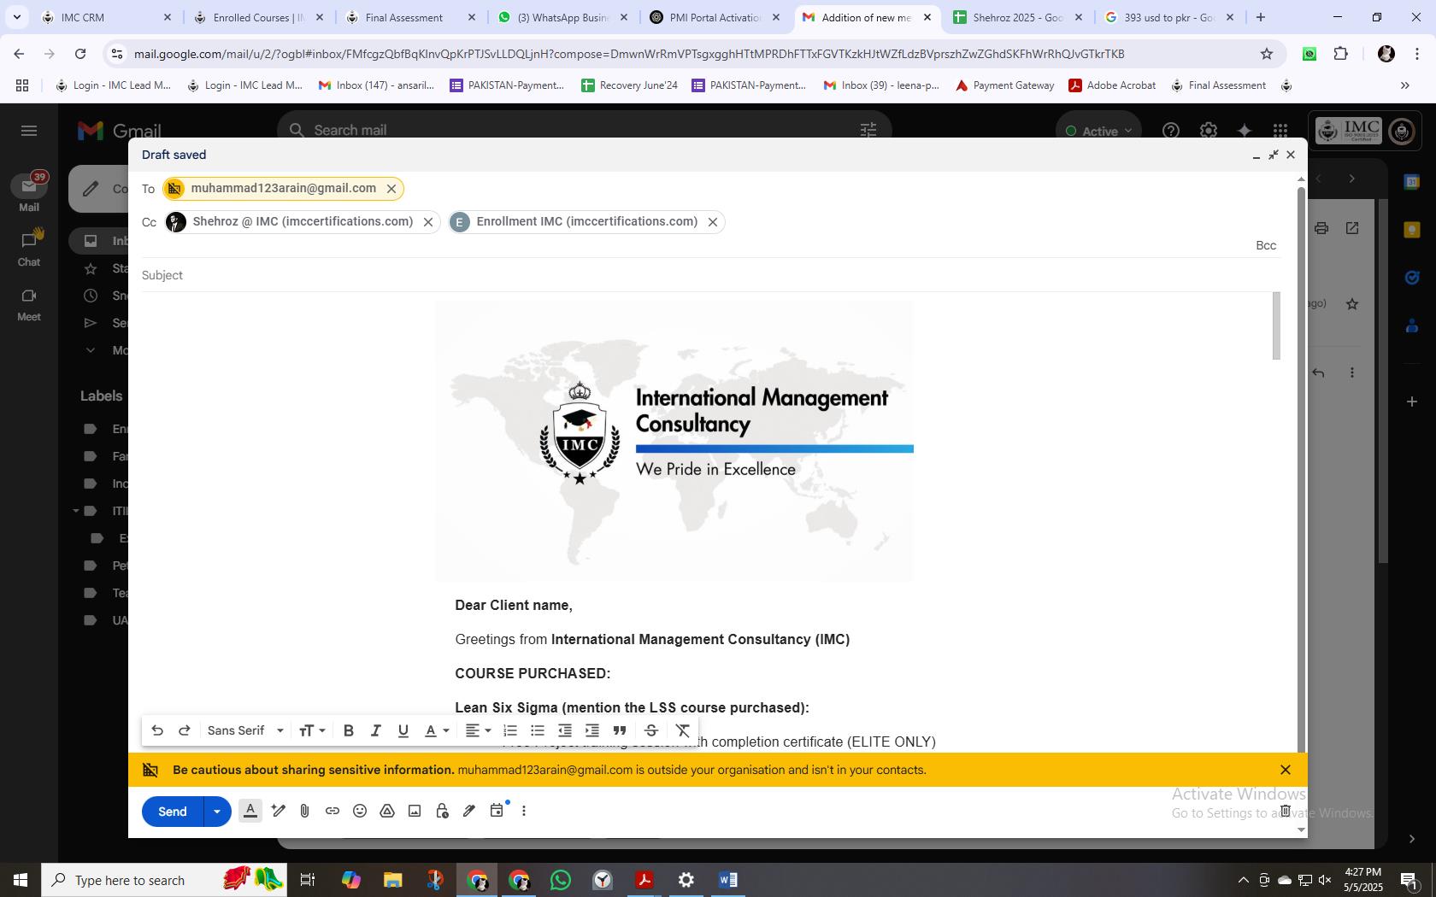Toggle underline formatting
1436x897 pixels.
click(403, 730)
